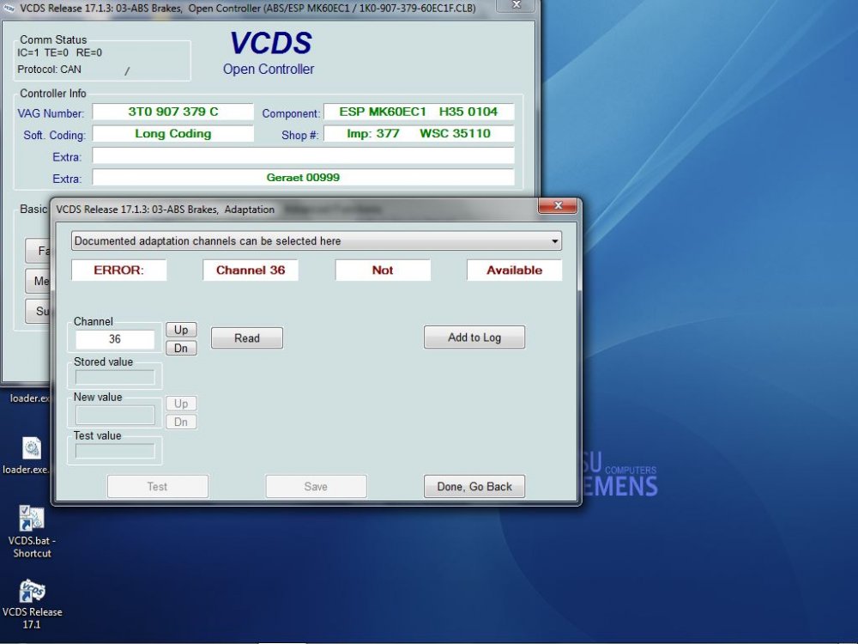
Task: Click Done, Go Back button
Action: pyautogui.click(x=474, y=486)
